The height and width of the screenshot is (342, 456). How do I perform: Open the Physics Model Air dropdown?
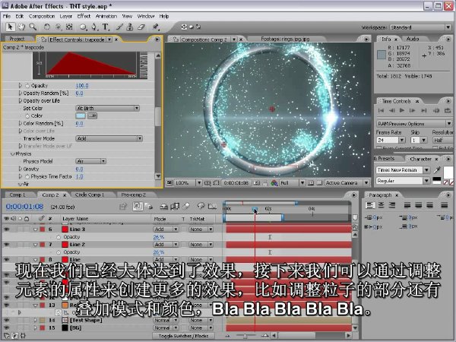90,161
